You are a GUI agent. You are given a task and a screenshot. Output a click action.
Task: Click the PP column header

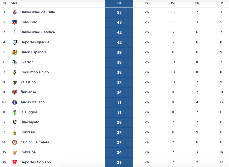221,3
